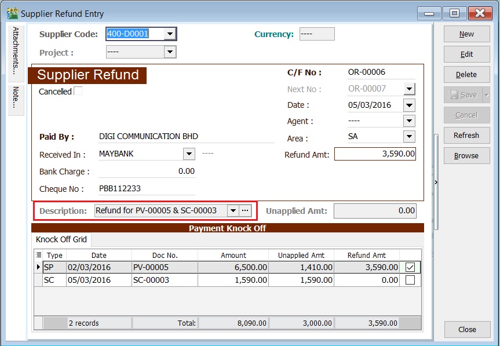Click the Browse button
This screenshot has height=346, width=500.
pyautogui.click(x=466, y=155)
